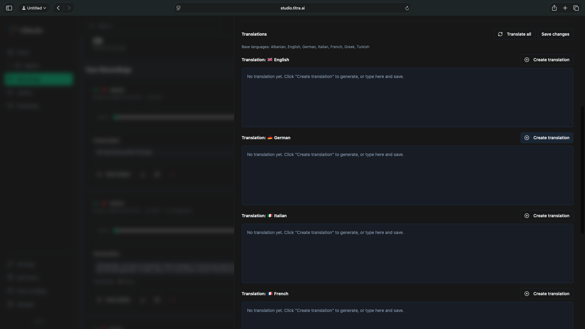Click the Italian text area resize handle
Viewport: 585px width, 329px height.
(x=571, y=281)
